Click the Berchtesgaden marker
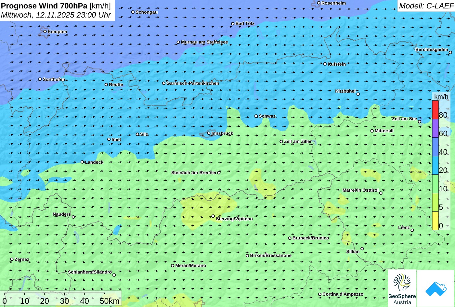455x307 pixels. point(450,52)
